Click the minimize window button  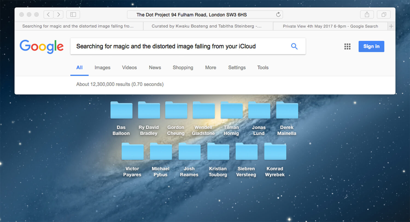29,14
